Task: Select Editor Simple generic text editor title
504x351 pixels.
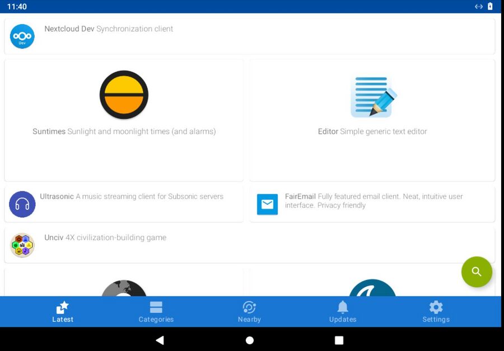Action: (x=372, y=131)
